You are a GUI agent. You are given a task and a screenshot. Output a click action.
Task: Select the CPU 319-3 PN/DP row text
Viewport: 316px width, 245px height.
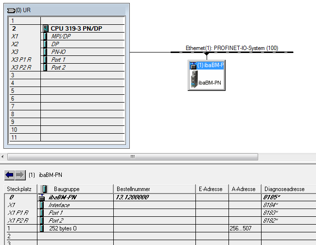coord(76,28)
